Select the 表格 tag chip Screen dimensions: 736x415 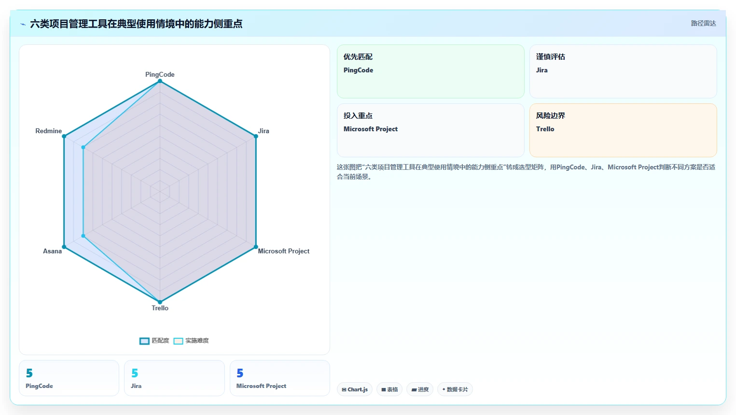point(389,389)
